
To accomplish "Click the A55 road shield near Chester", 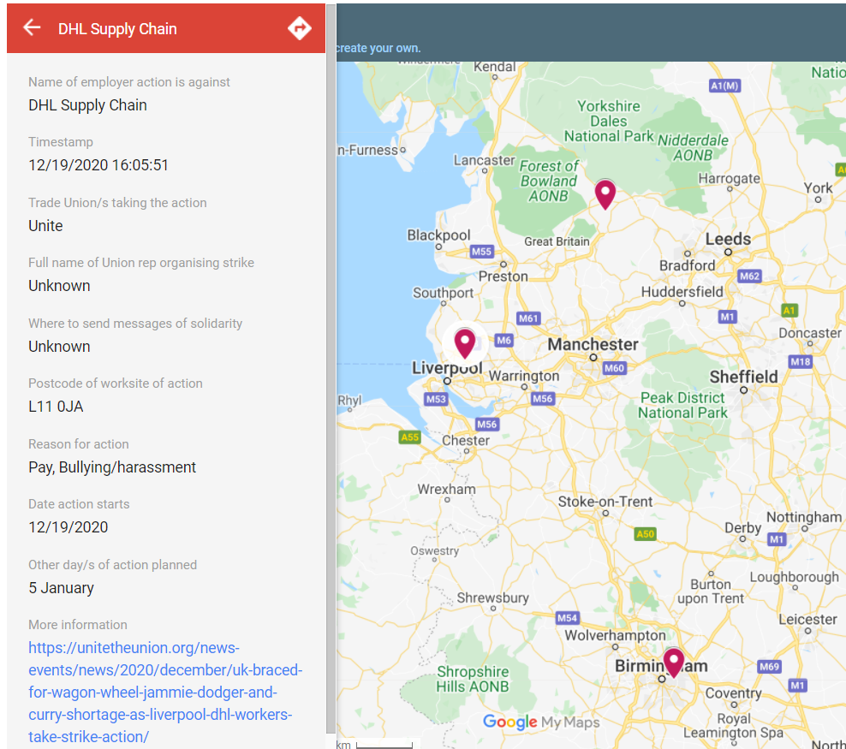I will tap(409, 437).
